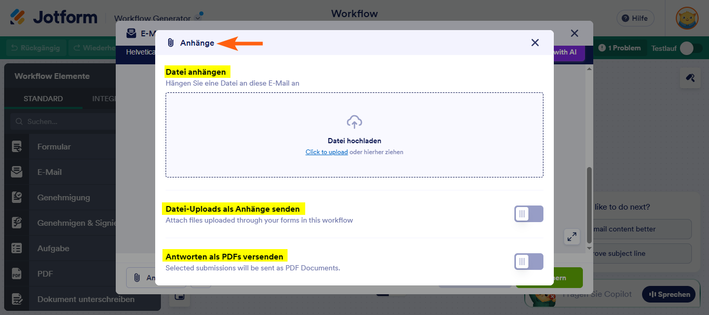Close the Anhänge dialog
The image size is (709, 315).
click(x=535, y=43)
